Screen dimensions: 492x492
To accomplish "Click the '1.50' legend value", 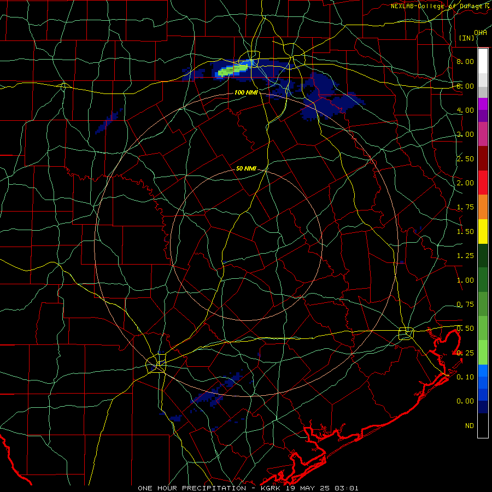I will (x=465, y=232).
